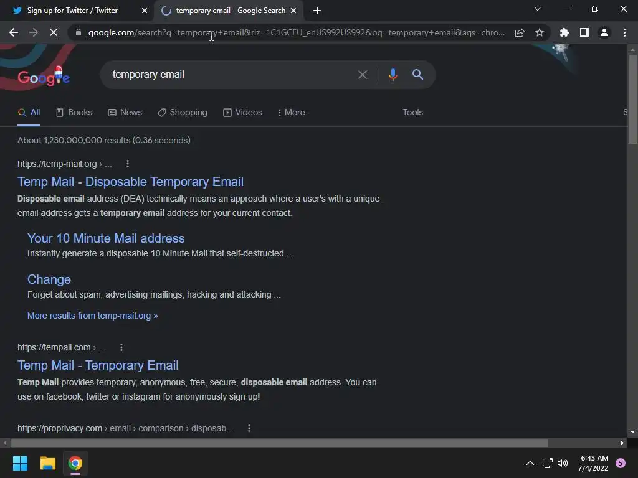Open the Chrome profile icon
This screenshot has height=478, width=638.
pyautogui.click(x=604, y=32)
